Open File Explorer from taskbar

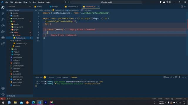[x=15, y=102]
